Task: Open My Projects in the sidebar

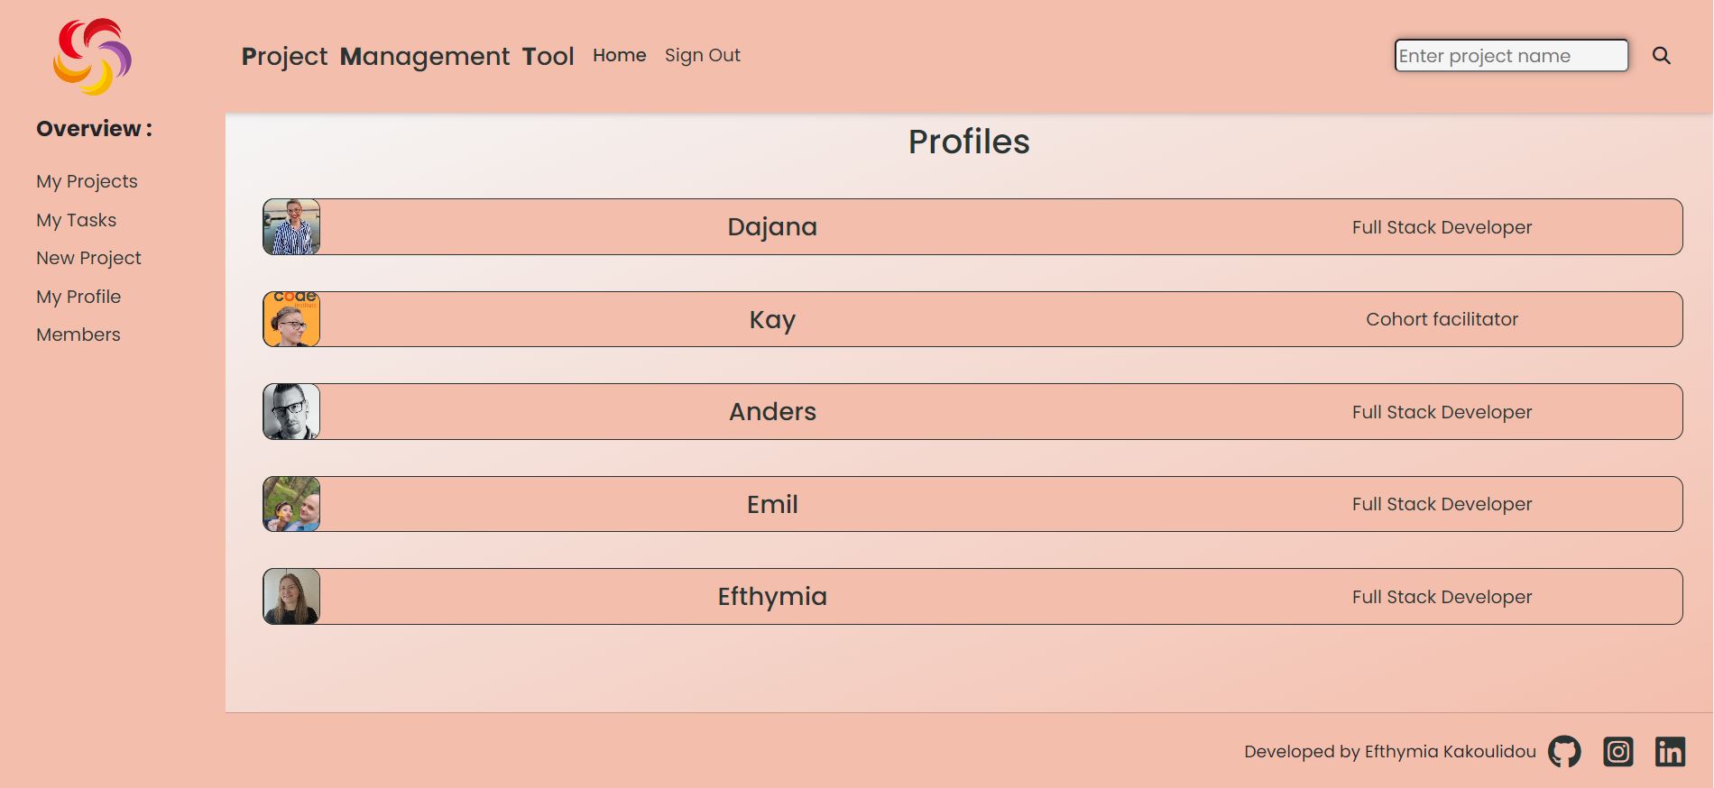Action: point(86,181)
